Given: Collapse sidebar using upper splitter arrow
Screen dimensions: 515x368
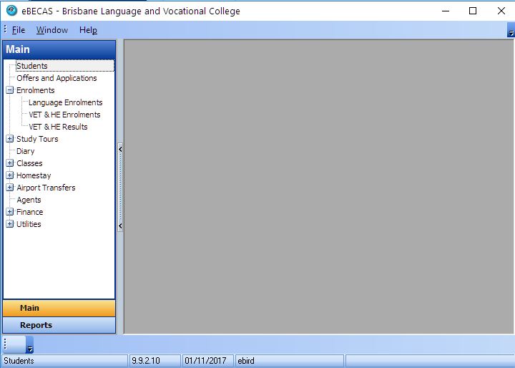Looking at the screenshot, I should tap(120, 149).
